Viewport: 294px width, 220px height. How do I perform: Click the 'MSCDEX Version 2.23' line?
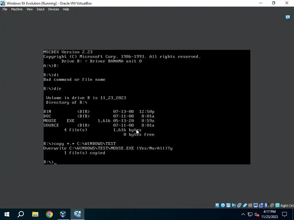68,52
